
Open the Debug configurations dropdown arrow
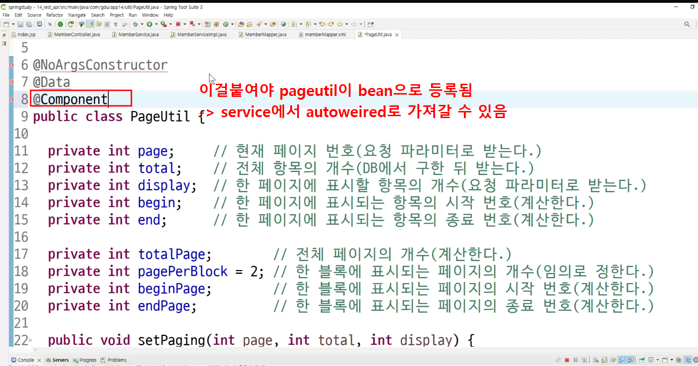(x=142, y=24)
